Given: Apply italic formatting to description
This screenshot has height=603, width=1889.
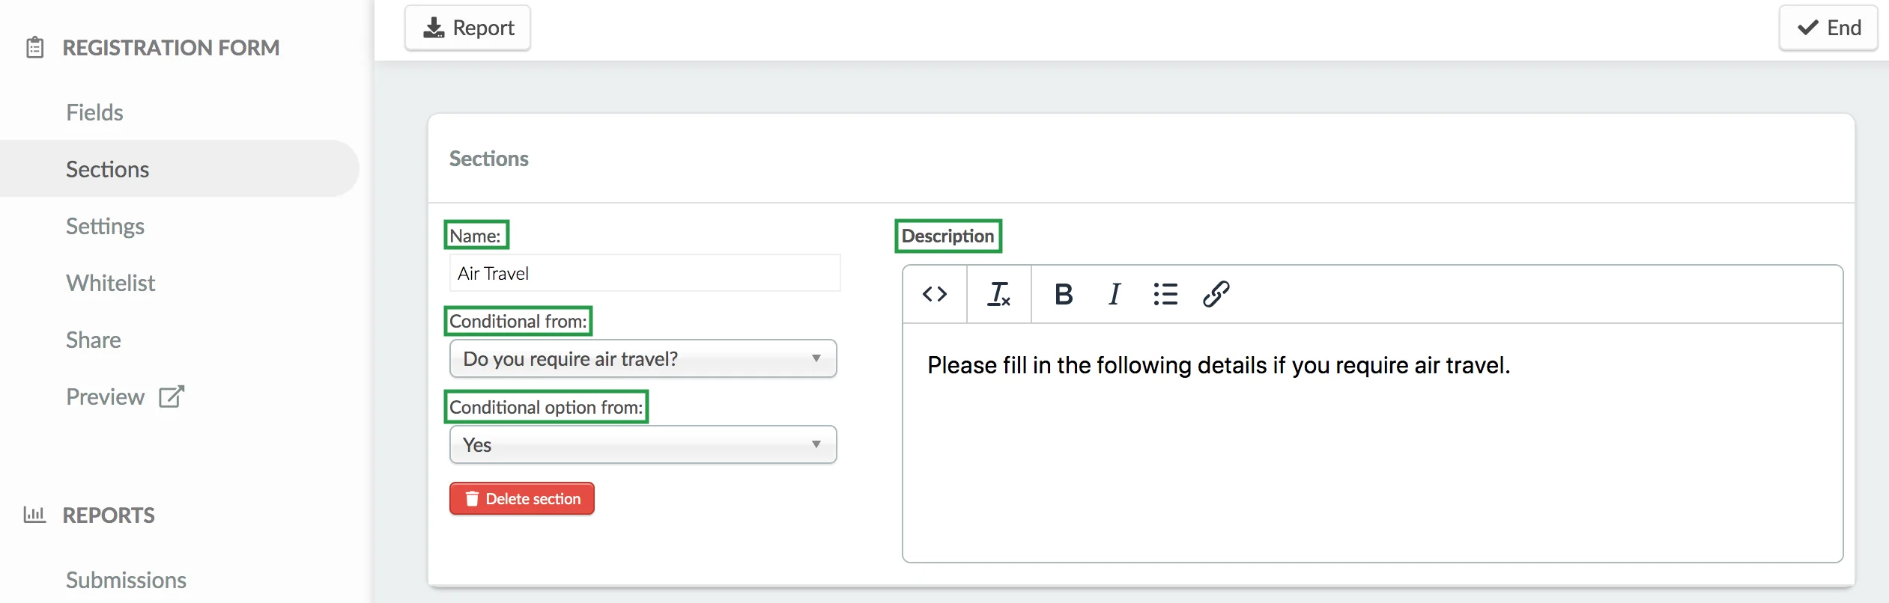Looking at the screenshot, I should [x=1115, y=294].
